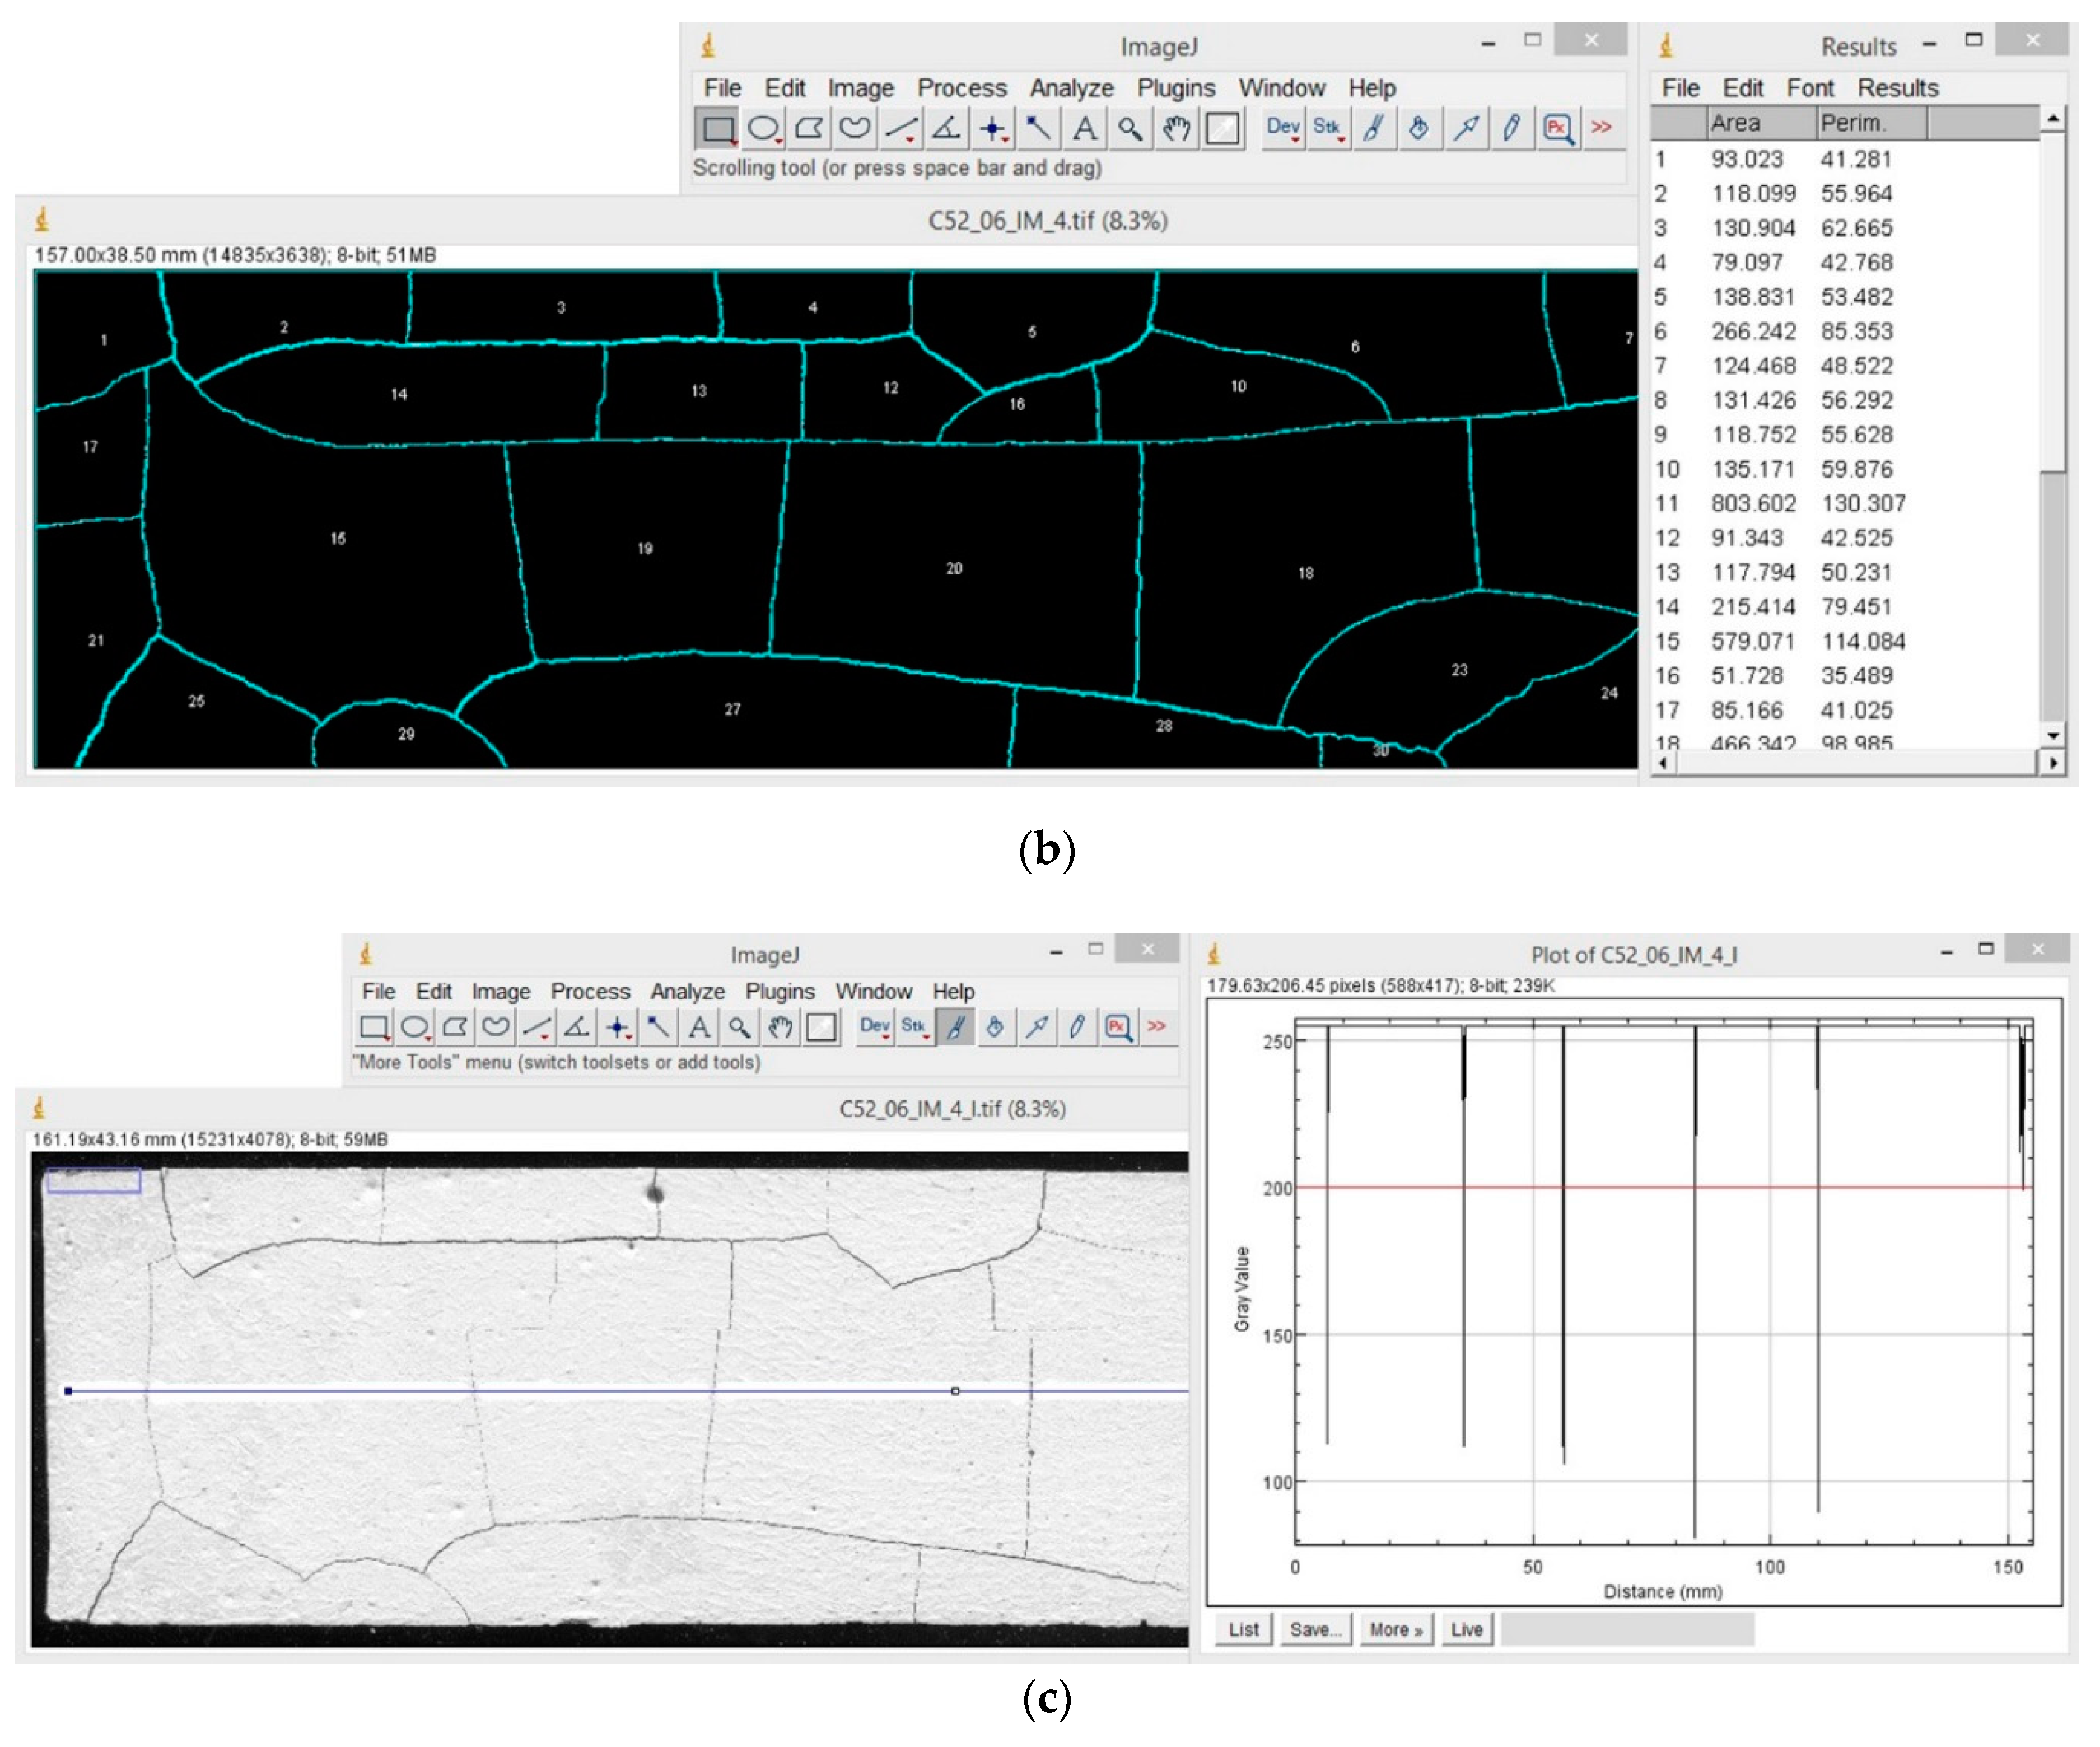This screenshot has height=1747, width=2100.
Task: Select Straight Line tool in top ImageJ toolbar
Action: [x=901, y=128]
